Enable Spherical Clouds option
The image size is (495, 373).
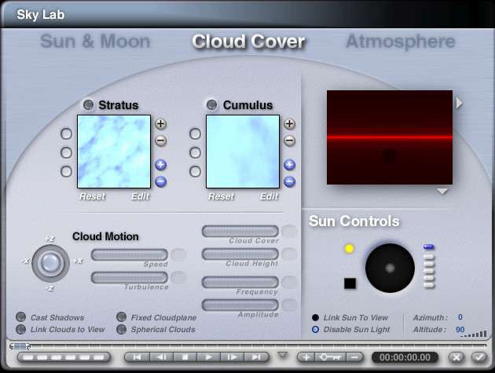(x=122, y=329)
